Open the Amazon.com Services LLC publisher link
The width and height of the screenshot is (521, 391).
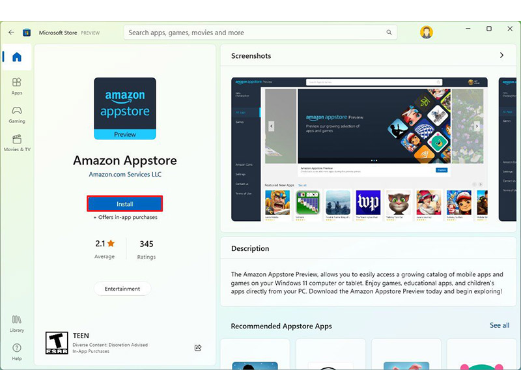125,174
